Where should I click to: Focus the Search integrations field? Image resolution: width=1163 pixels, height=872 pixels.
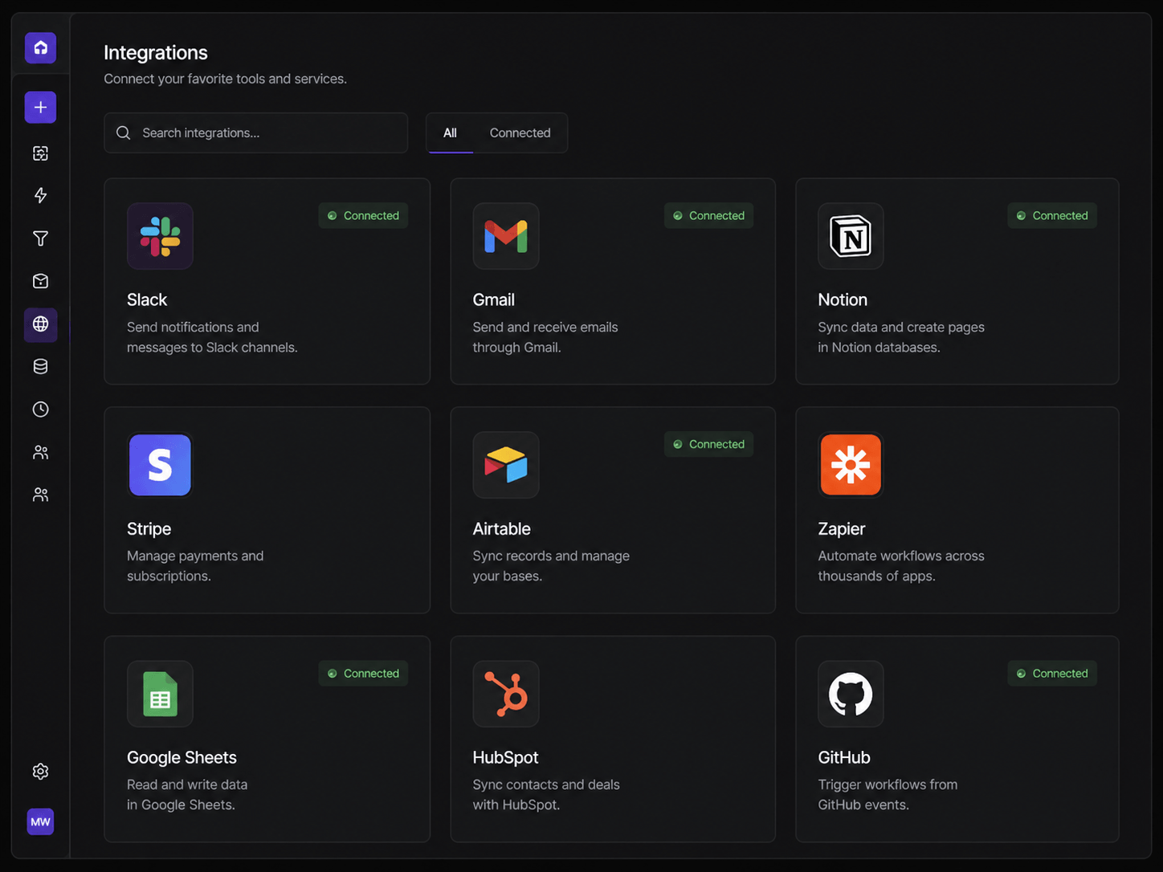coord(255,132)
